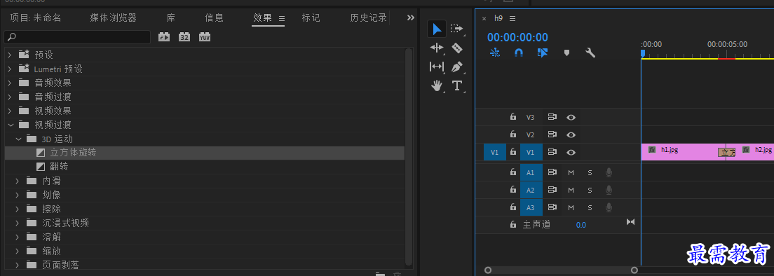Click the timecode 00:00:00:00
Viewport: 774px width, 276px height.
pos(517,37)
